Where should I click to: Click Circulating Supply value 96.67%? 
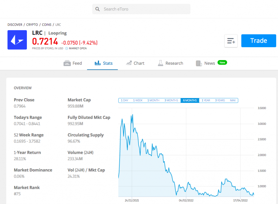(x=74, y=141)
